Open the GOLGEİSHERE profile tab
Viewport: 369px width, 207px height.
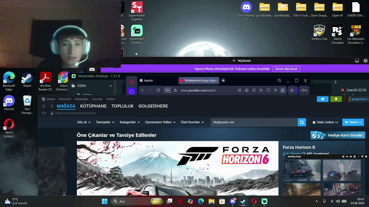pos(153,106)
